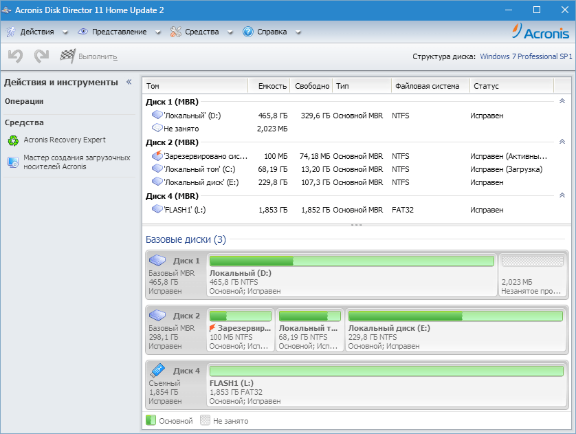Screen dimensions: 576x434
Task: Sort by the Том column header
Action: pyautogui.click(x=195, y=86)
